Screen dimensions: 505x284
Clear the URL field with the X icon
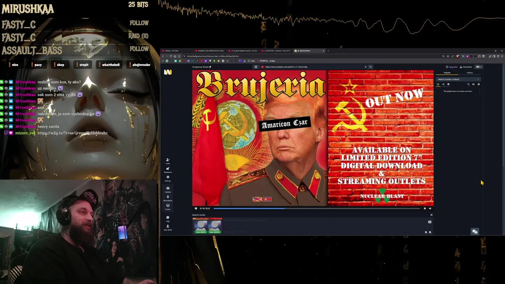(365, 67)
